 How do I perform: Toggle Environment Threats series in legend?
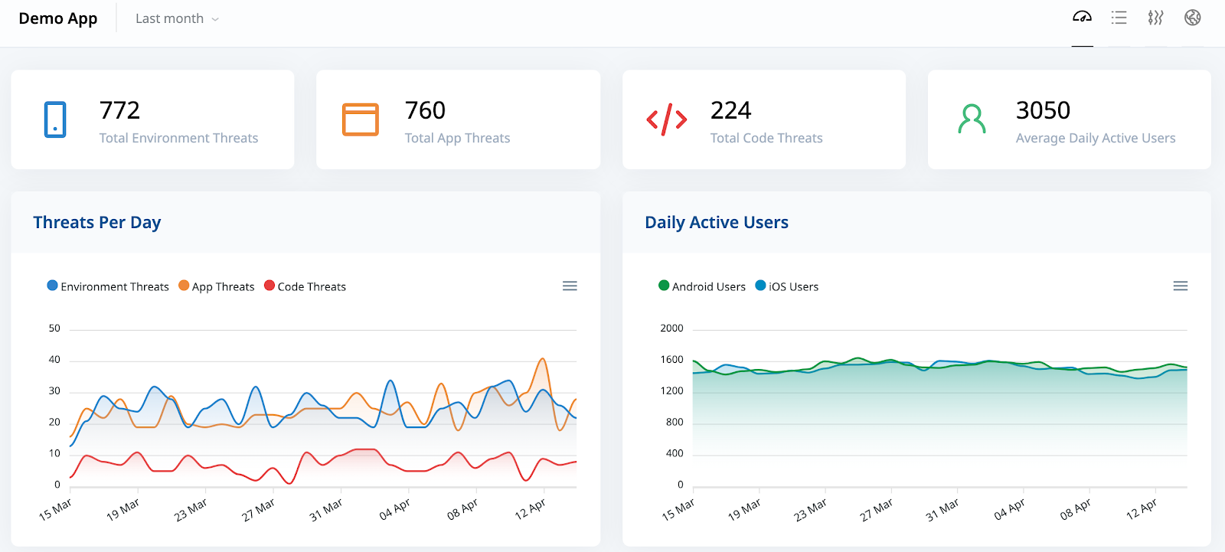point(108,286)
